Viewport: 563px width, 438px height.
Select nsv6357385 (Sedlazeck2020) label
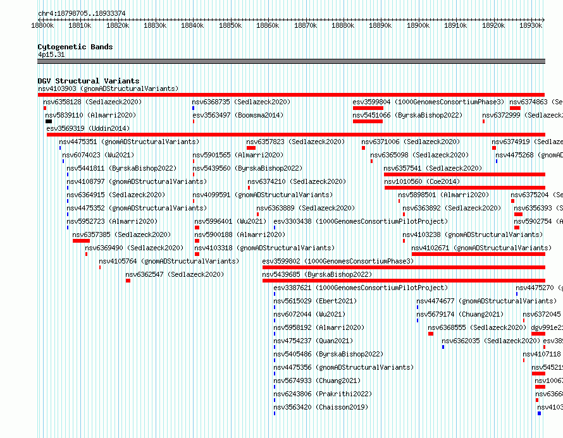coord(121,234)
